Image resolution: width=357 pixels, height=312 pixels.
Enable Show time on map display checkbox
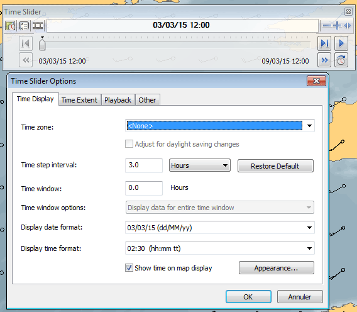[x=129, y=267]
